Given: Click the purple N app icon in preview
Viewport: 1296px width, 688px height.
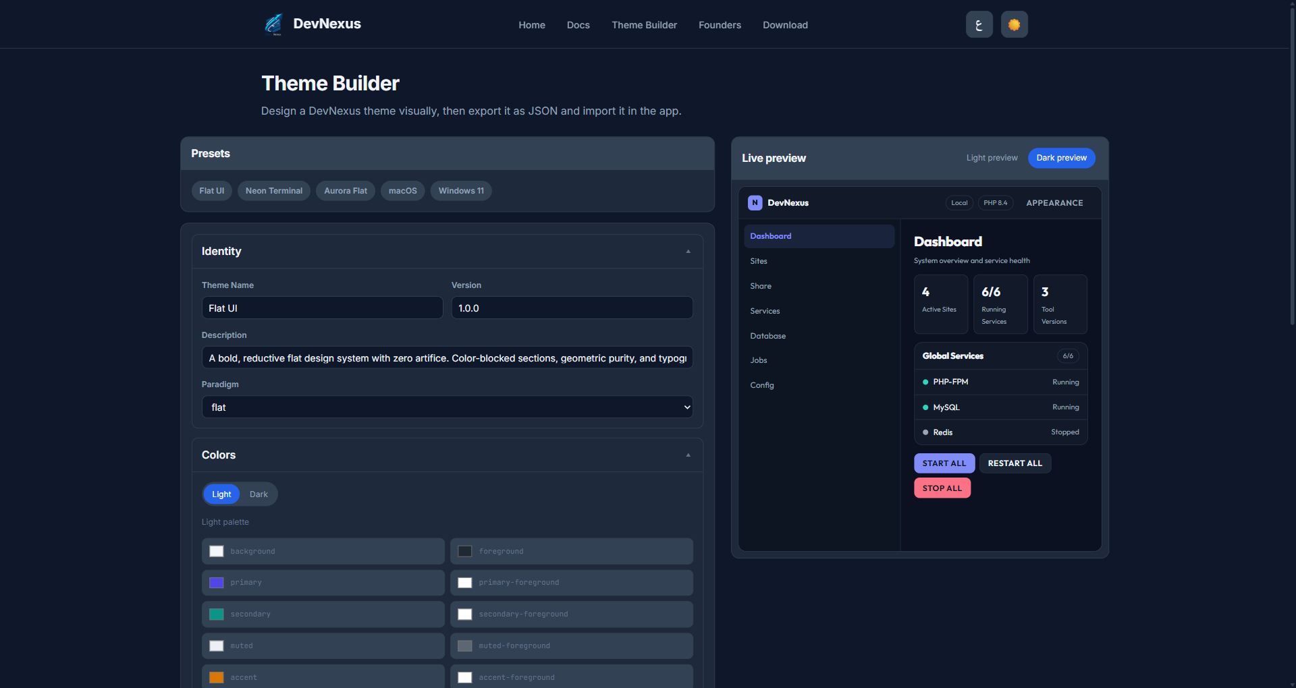Looking at the screenshot, I should pos(755,202).
